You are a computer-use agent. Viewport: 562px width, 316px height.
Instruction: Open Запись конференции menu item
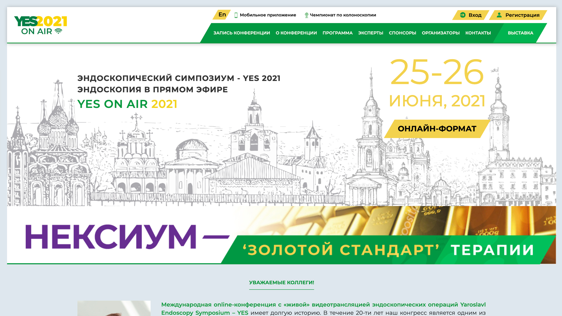coord(241,33)
